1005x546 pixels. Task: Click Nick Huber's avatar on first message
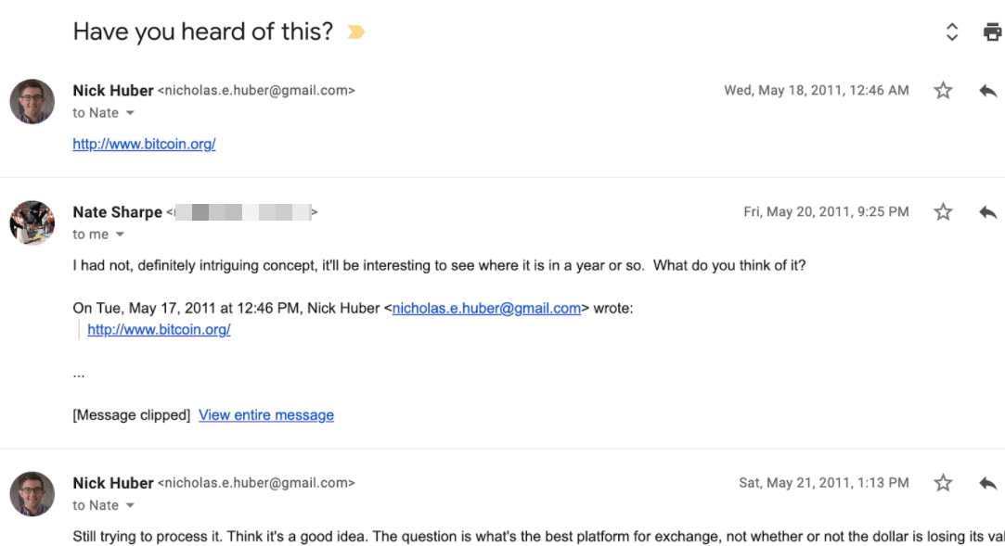tap(32, 101)
